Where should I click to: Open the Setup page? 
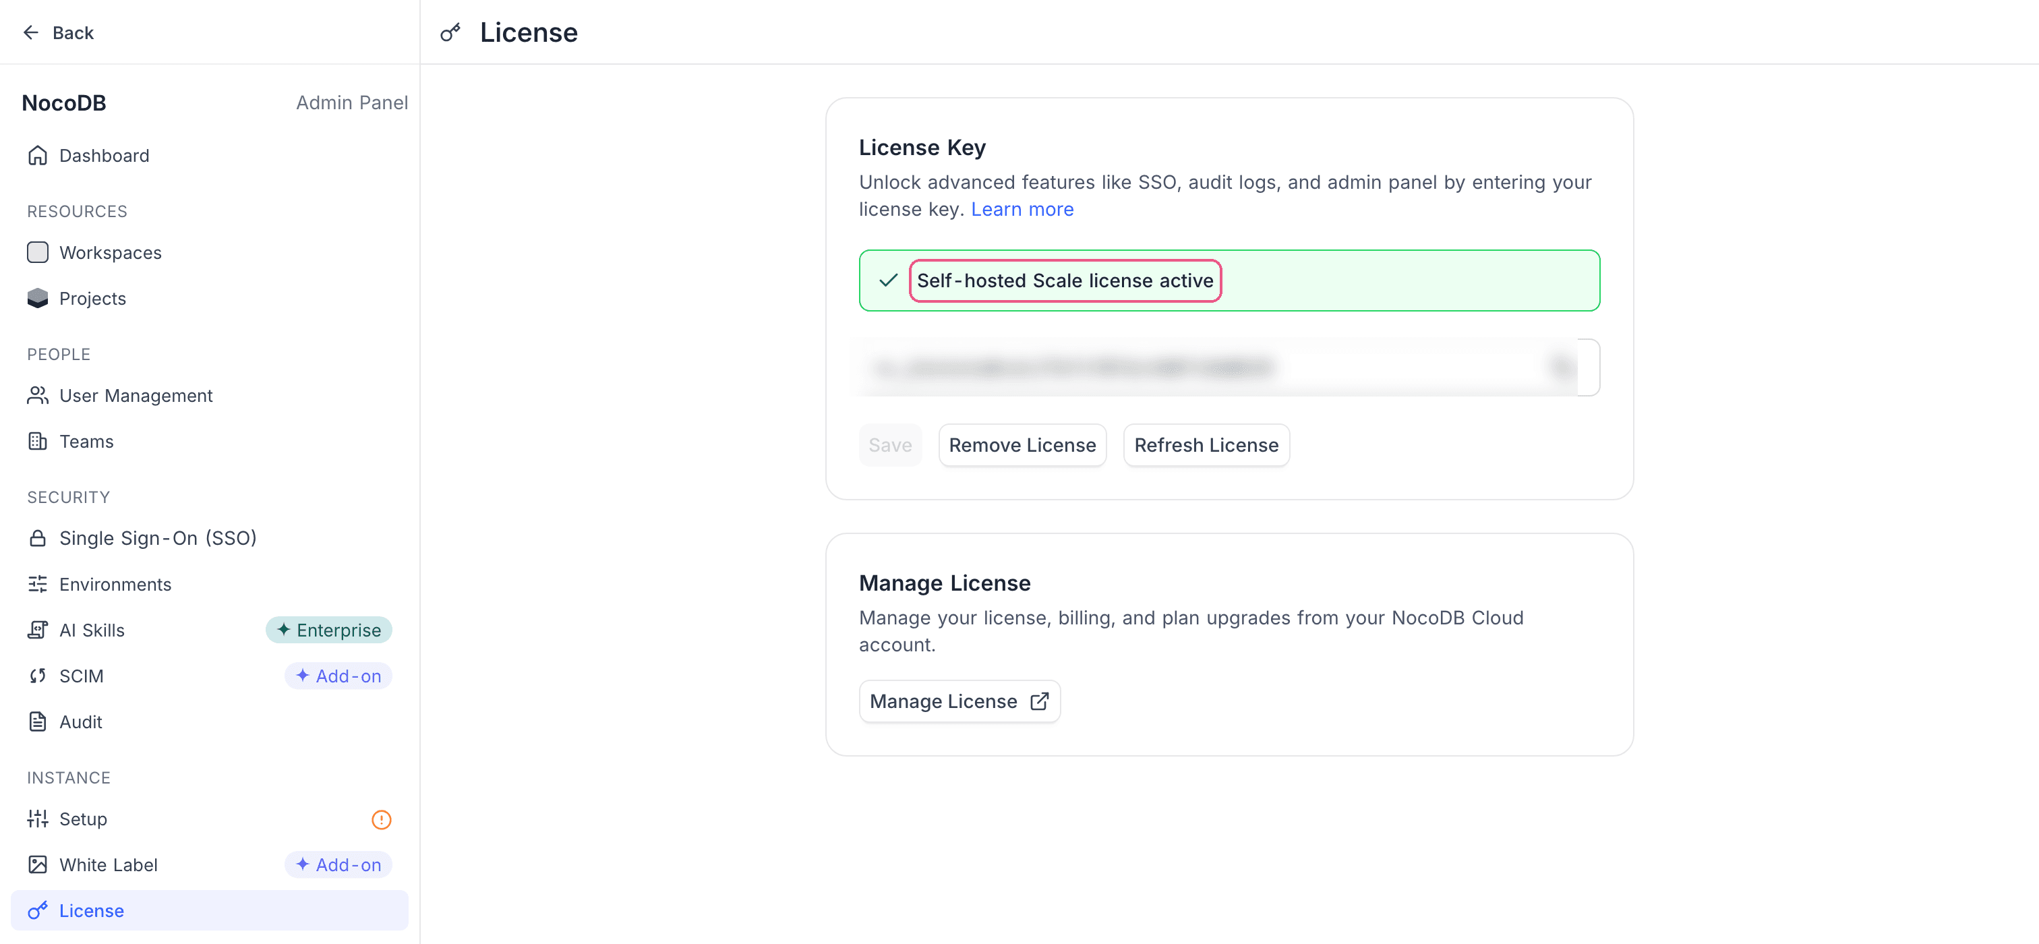[x=210, y=818]
